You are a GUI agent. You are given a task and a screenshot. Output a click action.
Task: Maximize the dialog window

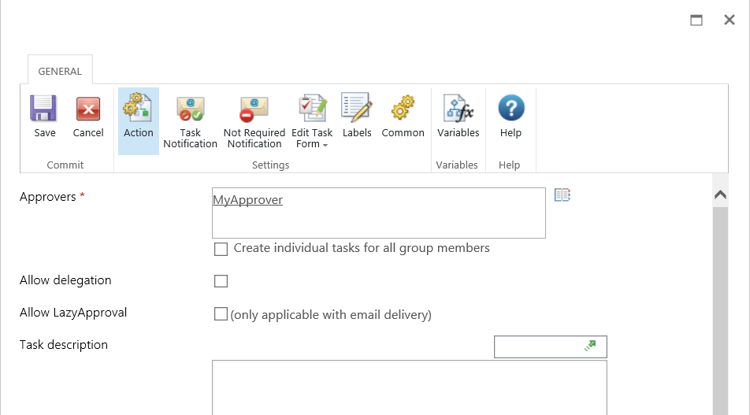[x=696, y=20]
